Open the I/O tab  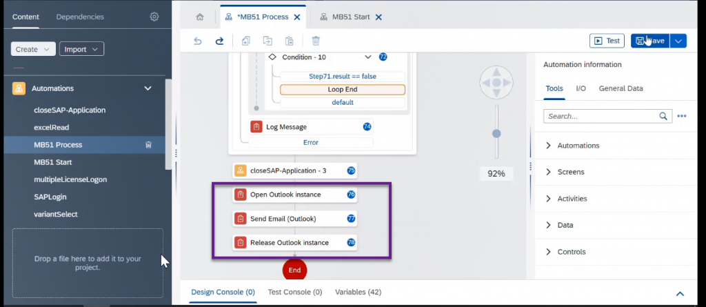[581, 89]
